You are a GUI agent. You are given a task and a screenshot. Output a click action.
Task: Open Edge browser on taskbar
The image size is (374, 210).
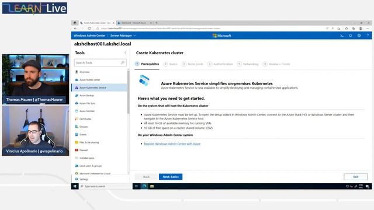(144, 186)
